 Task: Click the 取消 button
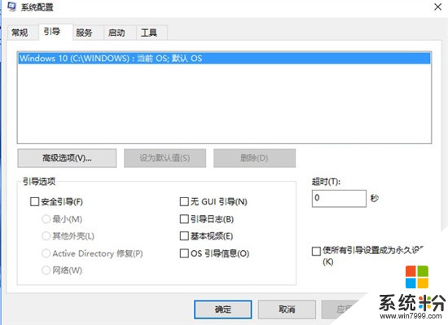(287, 310)
